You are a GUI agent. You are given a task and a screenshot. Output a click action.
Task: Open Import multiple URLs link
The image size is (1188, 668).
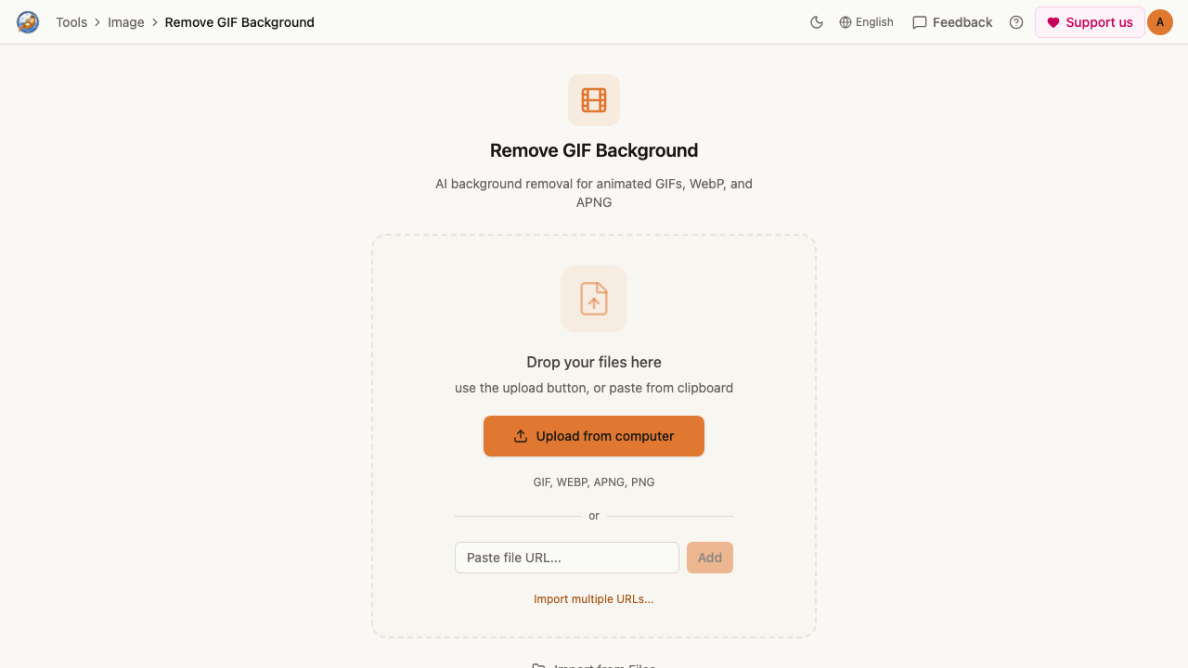[594, 599]
